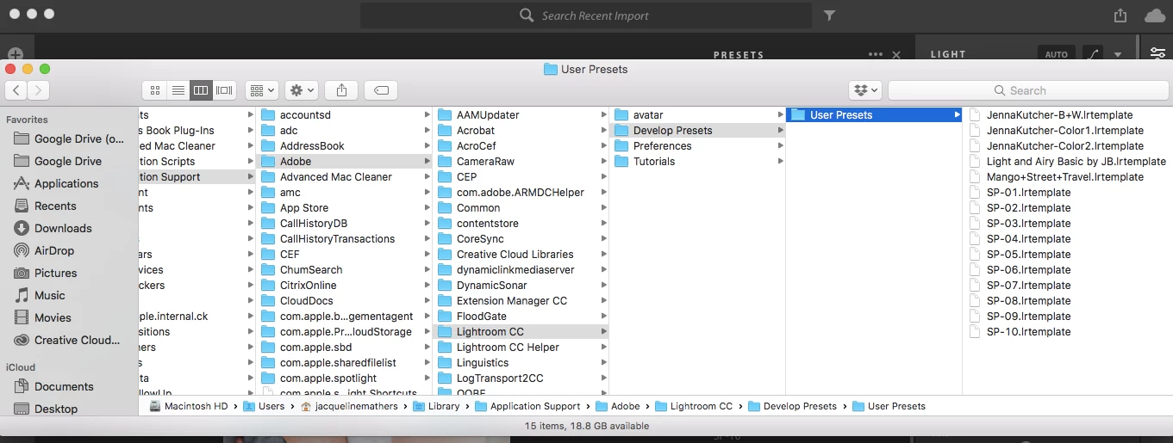Click Adobe in path bar
Viewport: 1173px width, 443px height.
point(617,406)
